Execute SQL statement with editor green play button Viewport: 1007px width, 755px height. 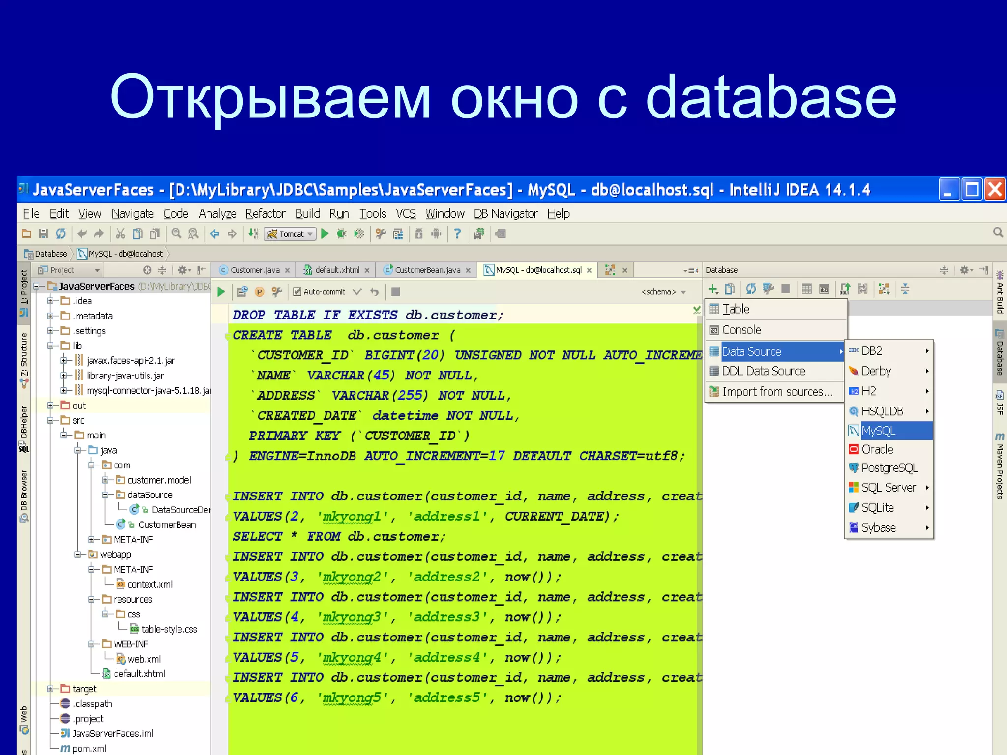tap(221, 292)
